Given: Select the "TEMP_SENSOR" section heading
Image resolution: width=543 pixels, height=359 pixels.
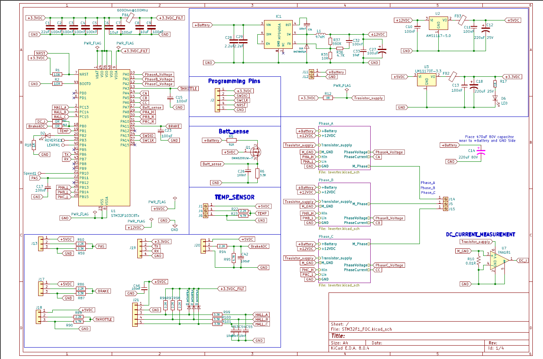Looking at the screenshot, I should pos(235,197).
